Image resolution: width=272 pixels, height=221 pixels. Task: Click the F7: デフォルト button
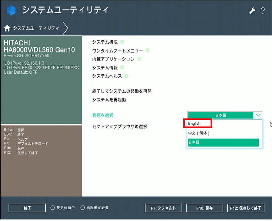click(x=164, y=208)
